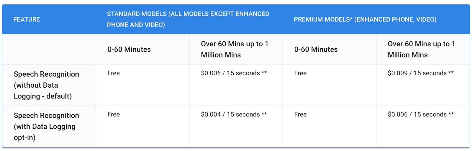Click Free in standard without-logging row

[114, 73]
